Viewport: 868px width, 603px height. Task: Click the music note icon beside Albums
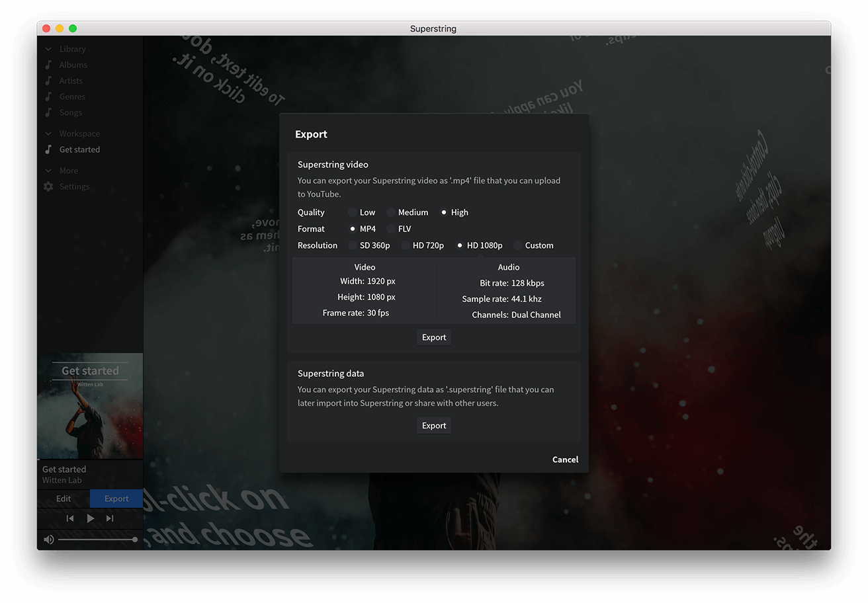[48, 65]
